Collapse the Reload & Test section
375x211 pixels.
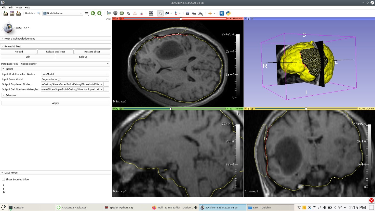point(56,46)
